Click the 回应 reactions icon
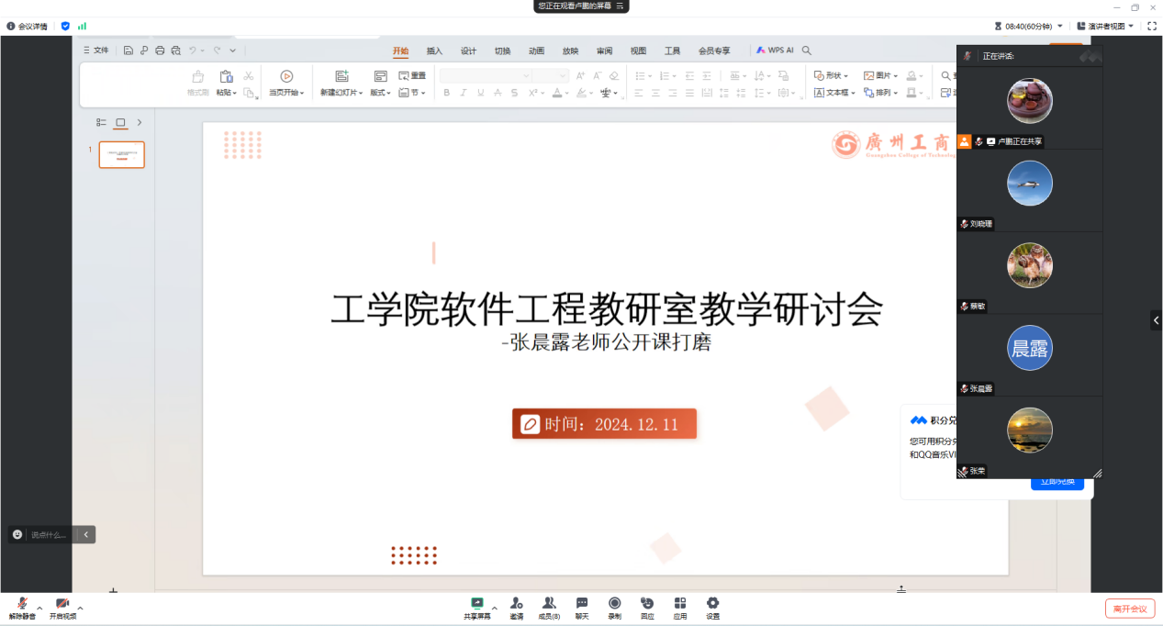 (647, 607)
